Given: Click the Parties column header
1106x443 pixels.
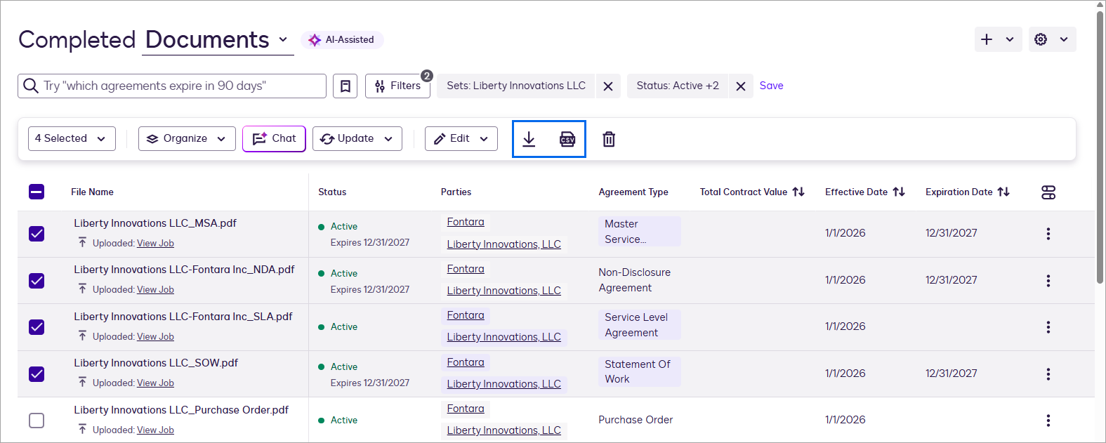Looking at the screenshot, I should 456,192.
